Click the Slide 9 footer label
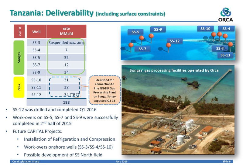243x168 pixels. (x=227, y=162)
